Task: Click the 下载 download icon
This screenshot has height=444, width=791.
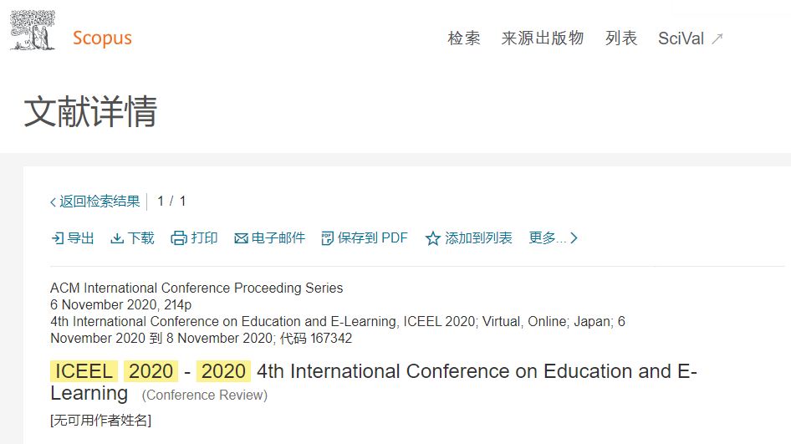Action: click(117, 238)
